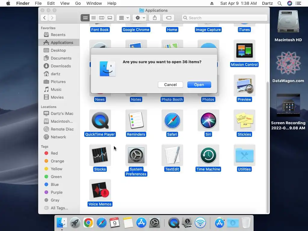Select the Preview app icon
This screenshot has width=308, height=231.
coord(244,85)
